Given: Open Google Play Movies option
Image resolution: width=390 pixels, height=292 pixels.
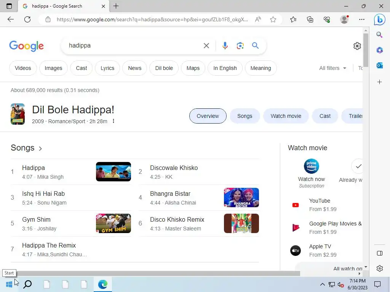Looking at the screenshot, I should tap(326, 228).
